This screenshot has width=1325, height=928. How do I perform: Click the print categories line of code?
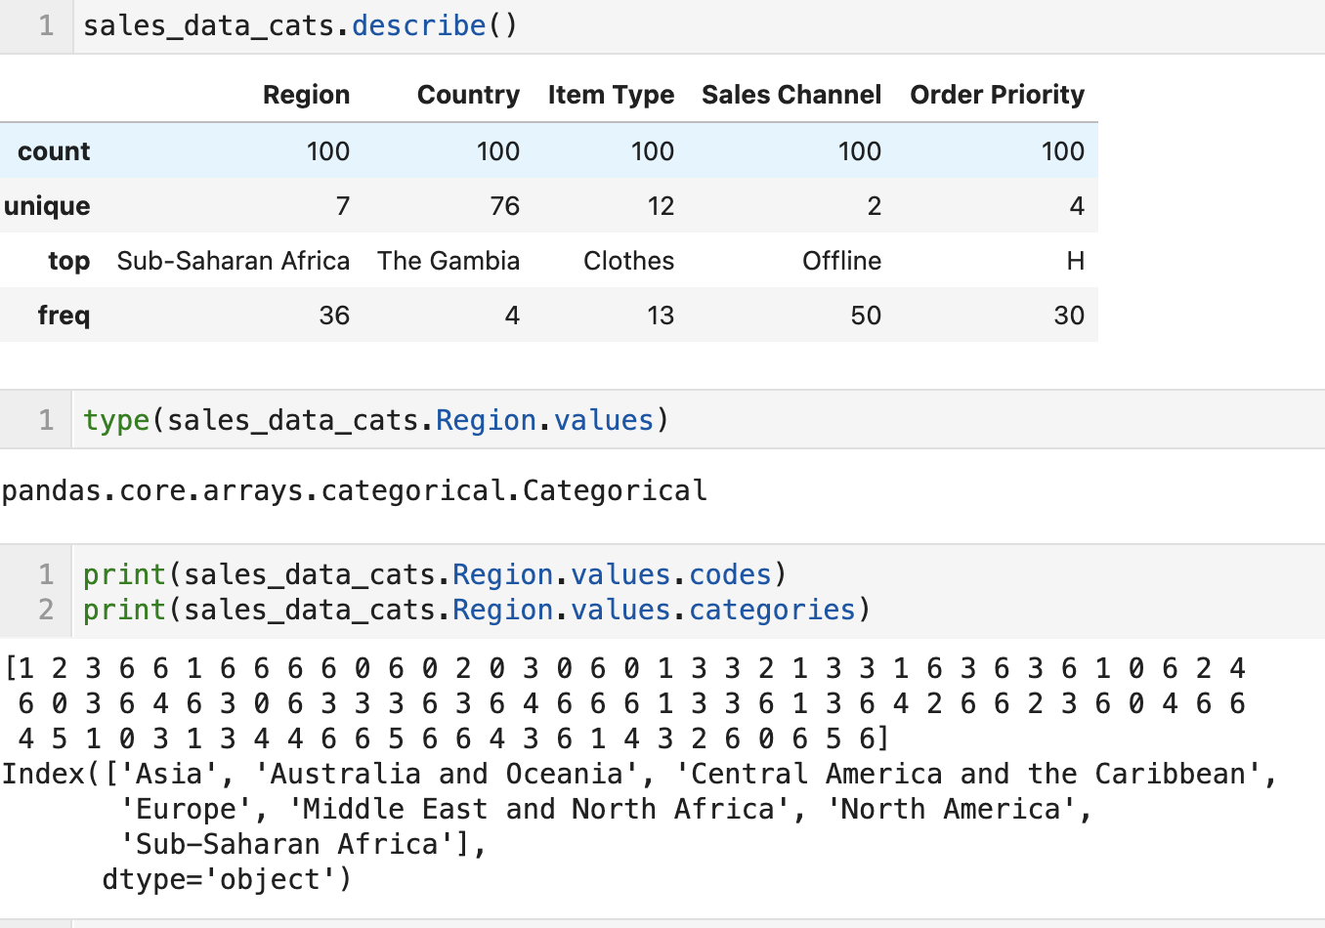pos(477,610)
